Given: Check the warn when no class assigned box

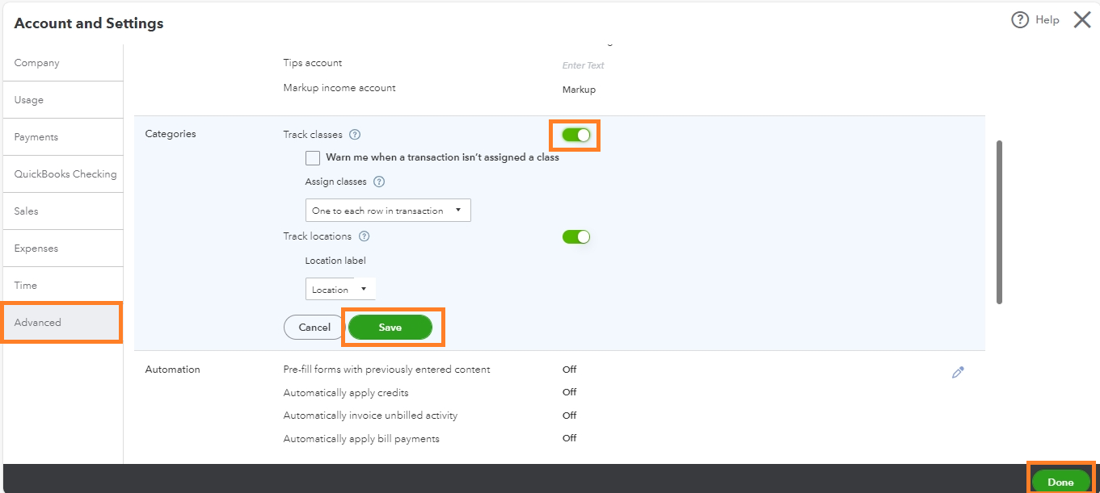Looking at the screenshot, I should coord(313,158).
